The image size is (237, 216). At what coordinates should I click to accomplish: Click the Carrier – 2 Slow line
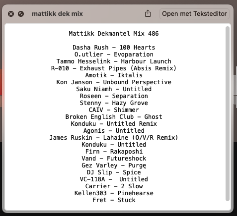(114, 186)
